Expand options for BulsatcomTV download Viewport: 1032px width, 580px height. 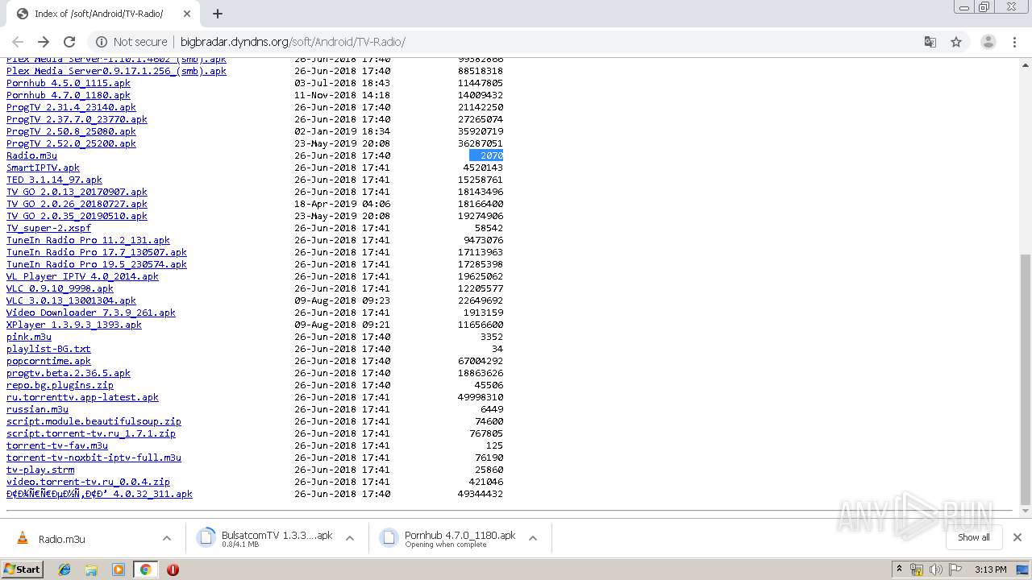pyautogui.click(x=350, y=538)
